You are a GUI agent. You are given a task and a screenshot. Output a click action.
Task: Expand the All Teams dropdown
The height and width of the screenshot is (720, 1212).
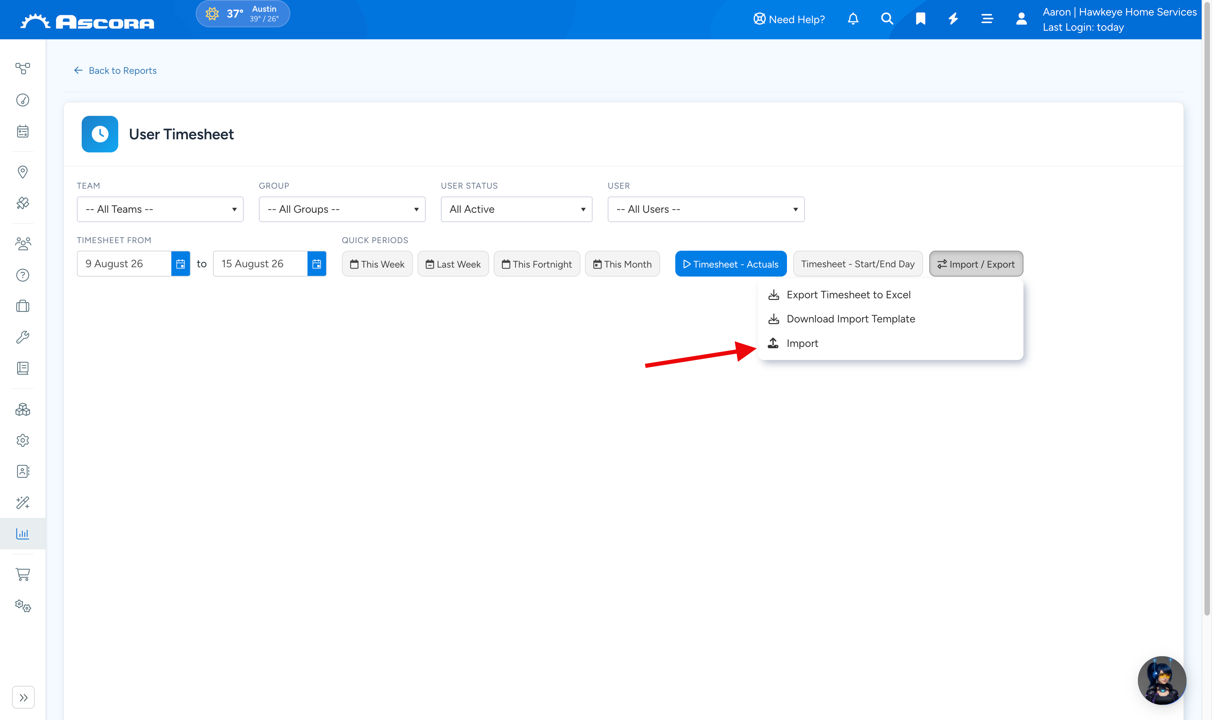click(x=160, y=209)
